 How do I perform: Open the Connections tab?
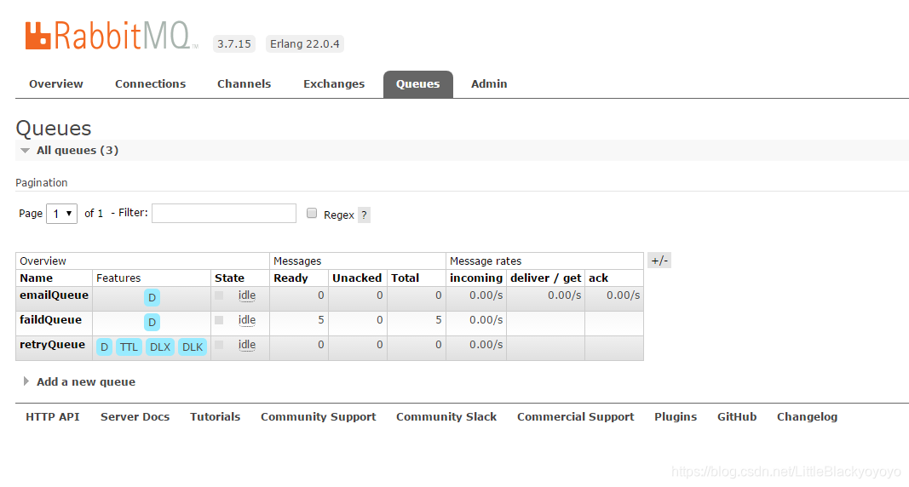pos(150,84)
